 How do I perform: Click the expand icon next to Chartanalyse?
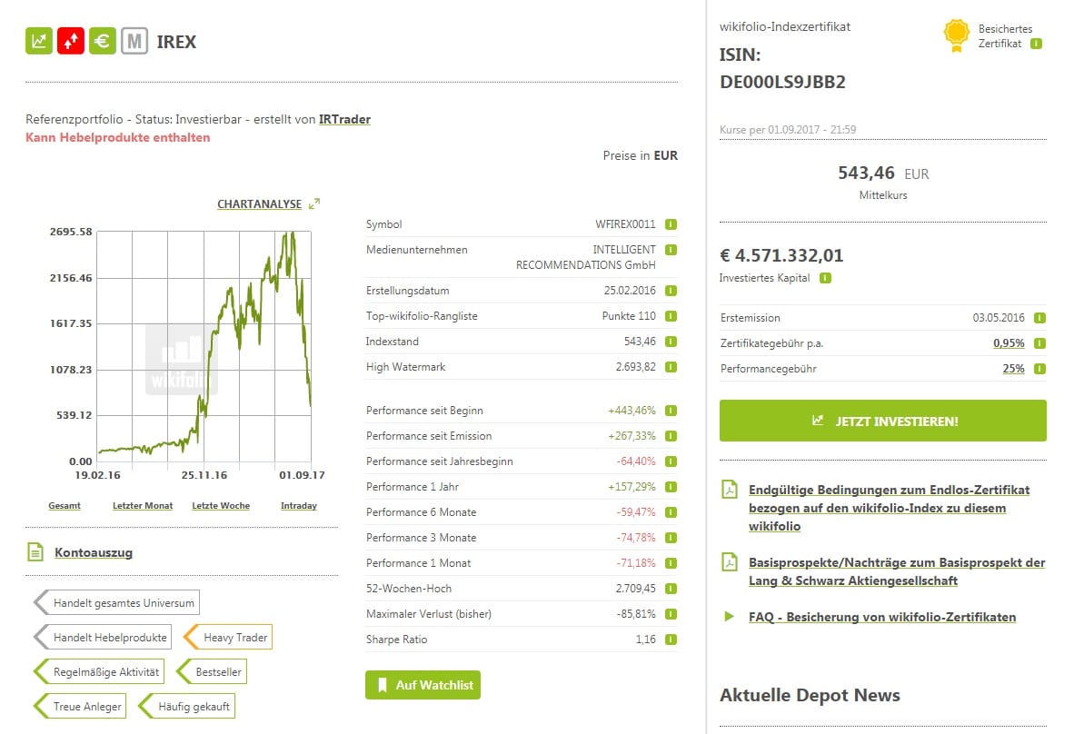point(314,204)
